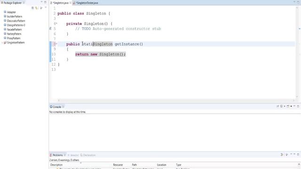Click the Problems view filter icon
The image size is (301, 169).
(x=282, y=154)
